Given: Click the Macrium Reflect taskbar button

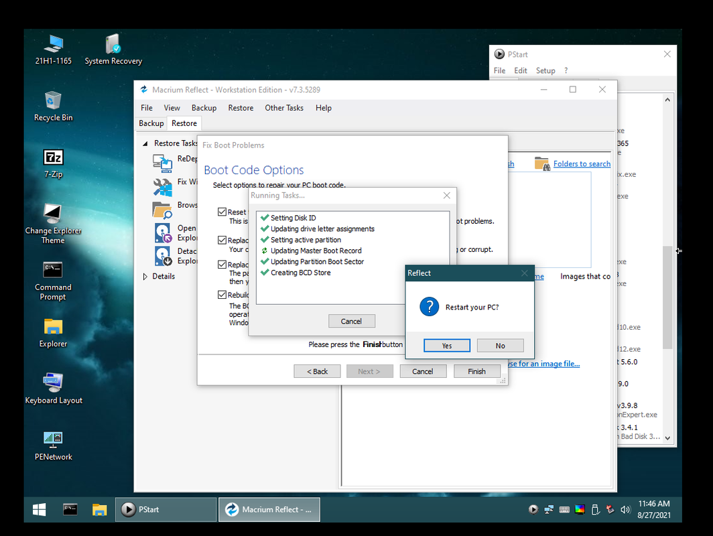Looking at the screenshot, I should (269, 509).
